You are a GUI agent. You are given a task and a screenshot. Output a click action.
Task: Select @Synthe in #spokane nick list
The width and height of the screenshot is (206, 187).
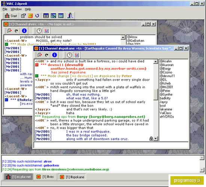coord(166,94)
